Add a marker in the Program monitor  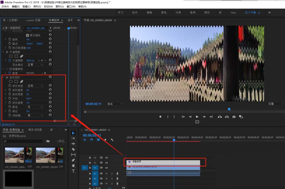pos(160,117)
